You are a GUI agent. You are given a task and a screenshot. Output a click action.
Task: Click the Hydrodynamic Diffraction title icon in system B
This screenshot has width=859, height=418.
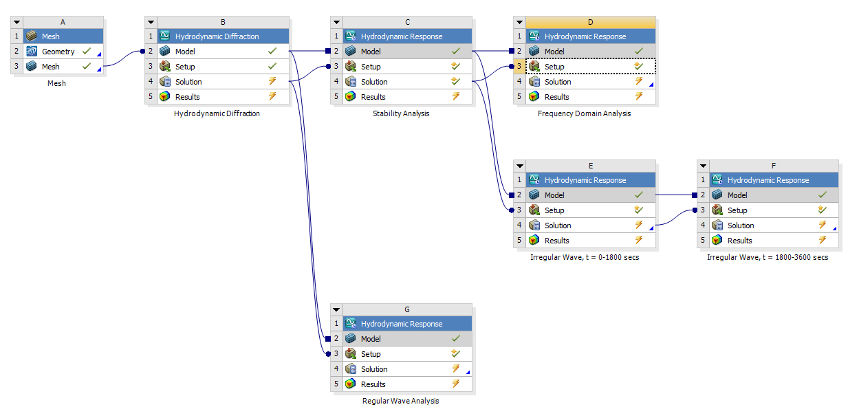[x=165, y=36]
